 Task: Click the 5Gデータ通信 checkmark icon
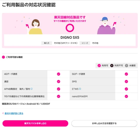pyautogui.click(x=126, y=74)
